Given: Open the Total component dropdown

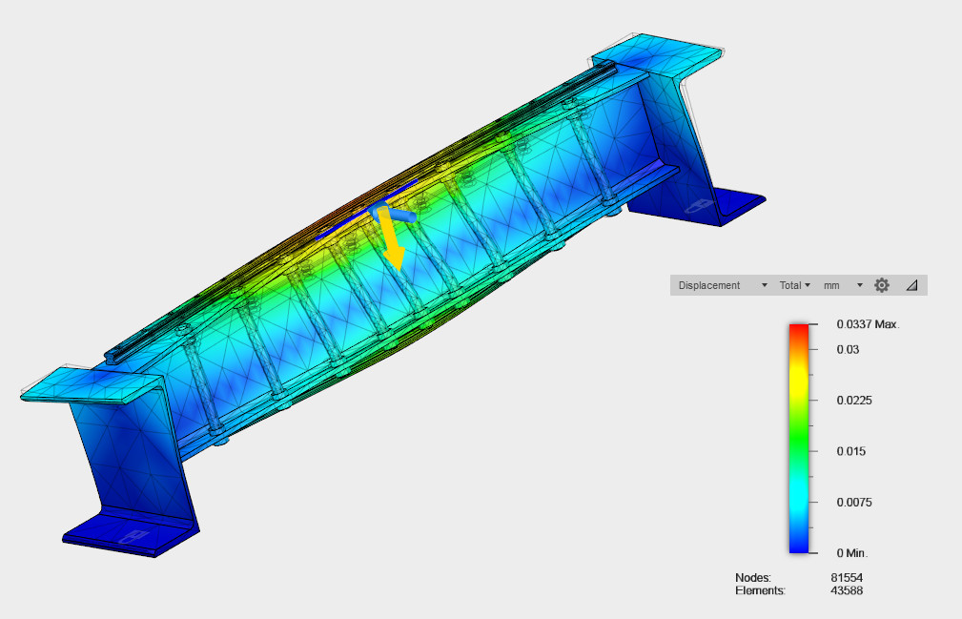Looking at the screenshot, I should 794,285.
